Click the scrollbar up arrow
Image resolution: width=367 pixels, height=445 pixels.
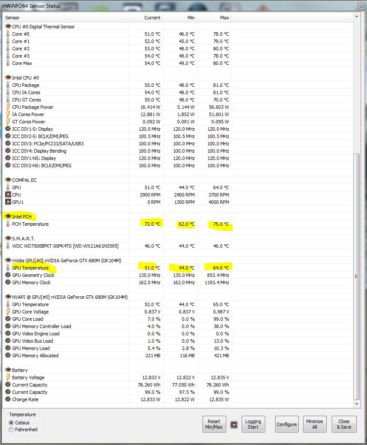(357, 16)
